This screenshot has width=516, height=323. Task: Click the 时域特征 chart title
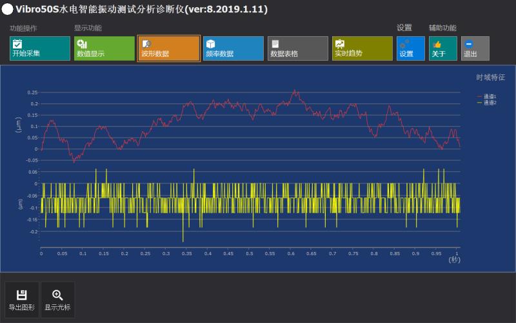[490, 78]
